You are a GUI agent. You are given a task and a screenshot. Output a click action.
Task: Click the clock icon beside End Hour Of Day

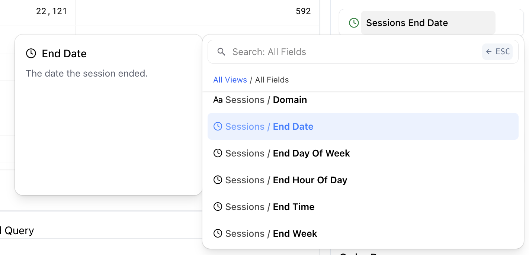(x=218, y=180)
